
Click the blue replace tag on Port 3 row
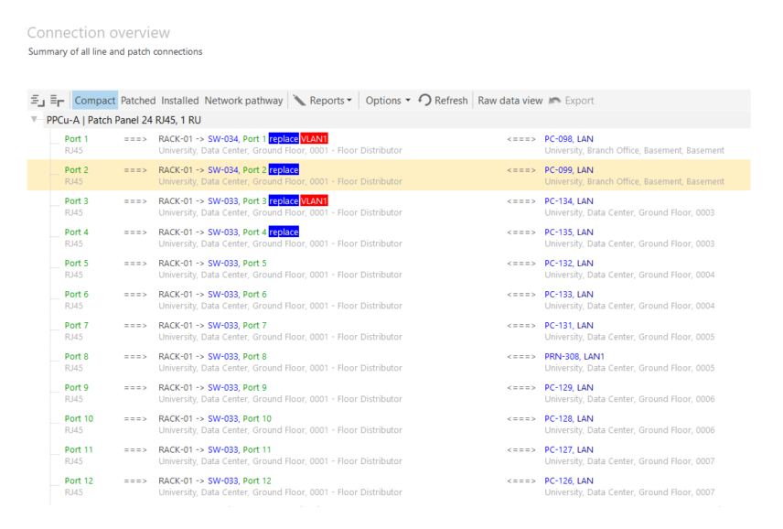coord(284,200)
